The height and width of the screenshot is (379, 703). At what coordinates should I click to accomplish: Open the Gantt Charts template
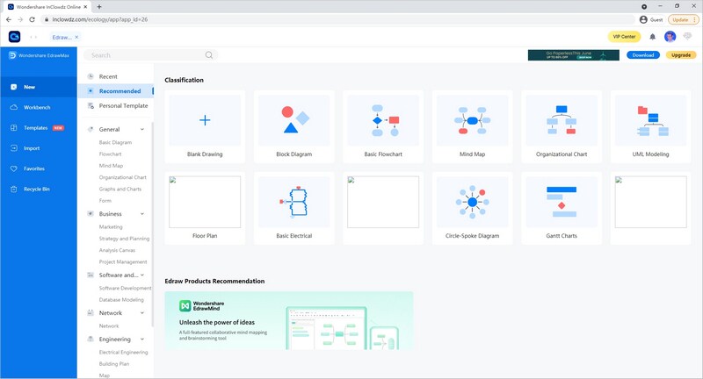(562, 208)
